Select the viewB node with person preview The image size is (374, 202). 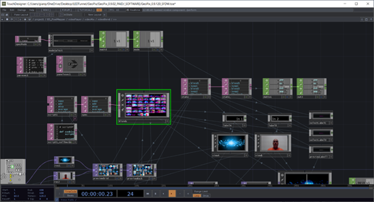point(273,144)
